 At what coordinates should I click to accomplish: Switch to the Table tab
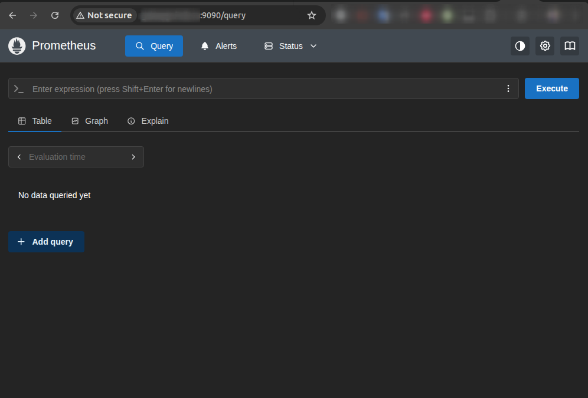coord(35,121)
